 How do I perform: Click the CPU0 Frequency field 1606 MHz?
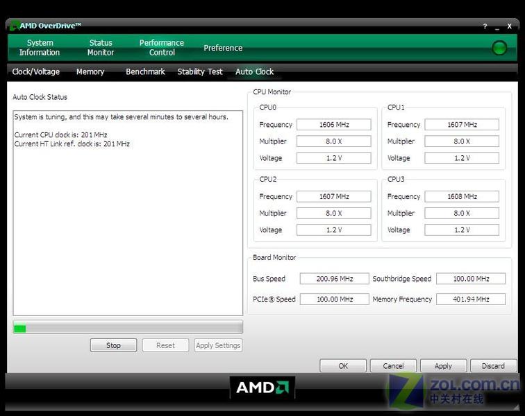click(x=334, y=124)
